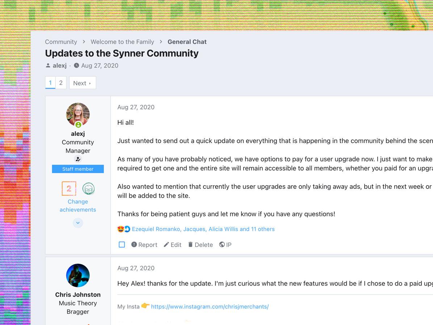Viewport: 433px width, 325px height.
Task: Click the Delete trash icon
Action: pos(190,245)
